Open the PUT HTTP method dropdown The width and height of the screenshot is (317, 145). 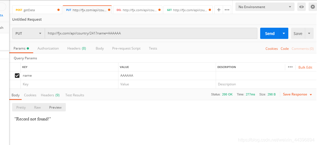(28, 33)
